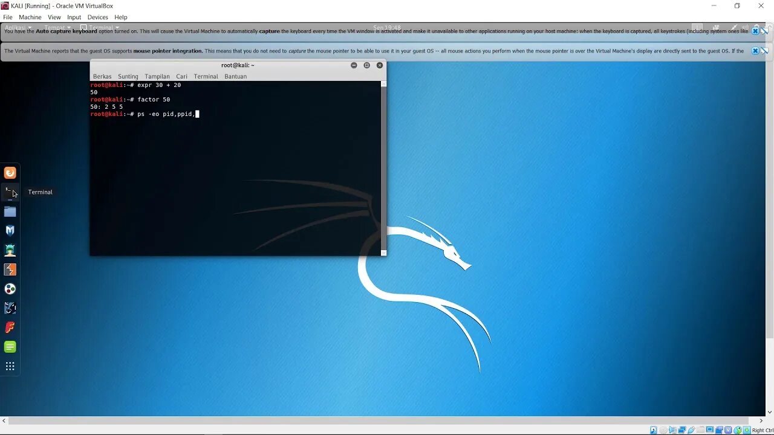Launch Armitage from the dock
The height and width of the screenshot is (435, 774).
coord(10,250)
